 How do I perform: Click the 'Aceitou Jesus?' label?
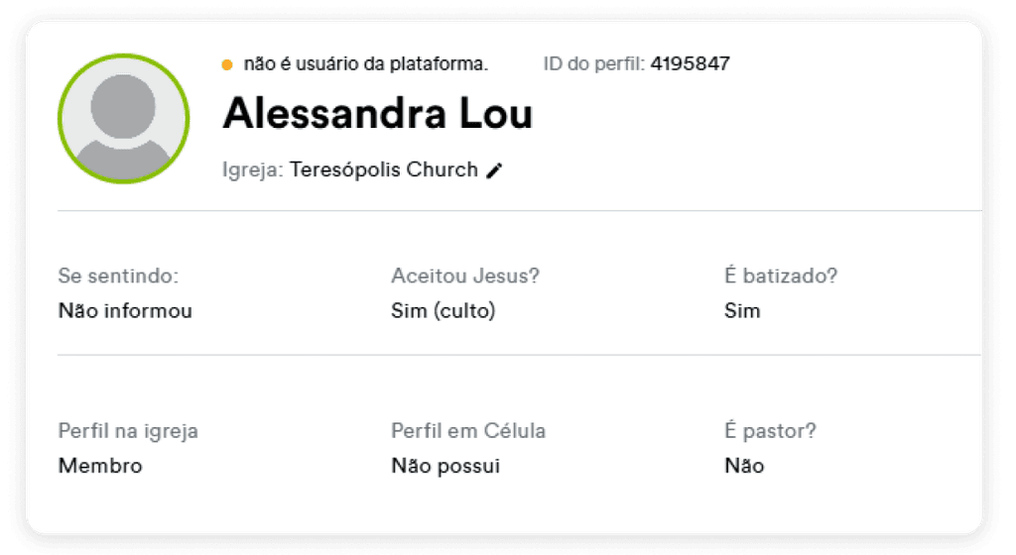(465, 276)
